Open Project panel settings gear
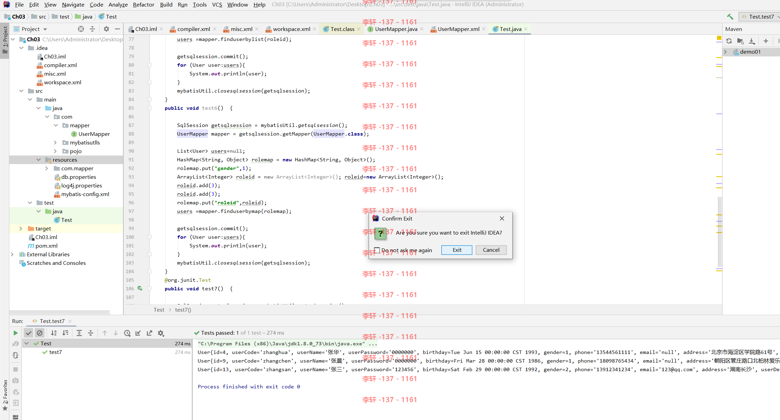Screen dimensions: 780x420 pos(106,29)
